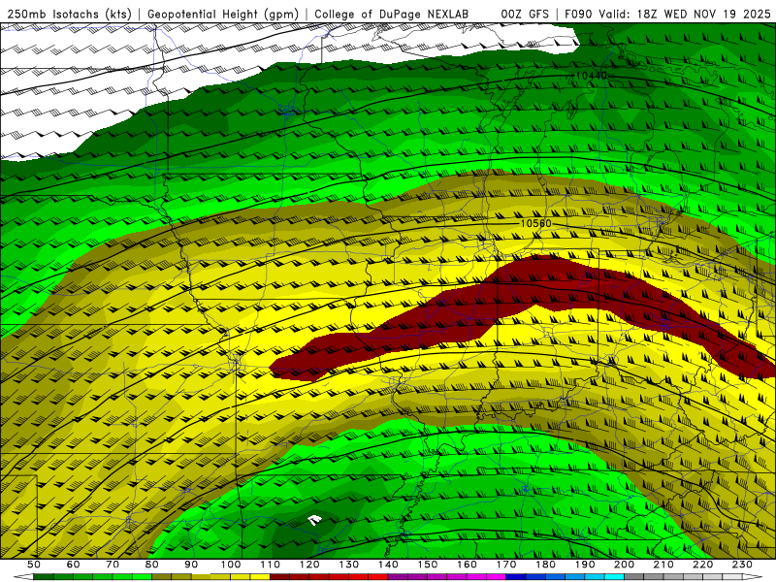Viewport: 776px width, 582px height.
Task: Click the 10440 height contour label
Action: 592,76
